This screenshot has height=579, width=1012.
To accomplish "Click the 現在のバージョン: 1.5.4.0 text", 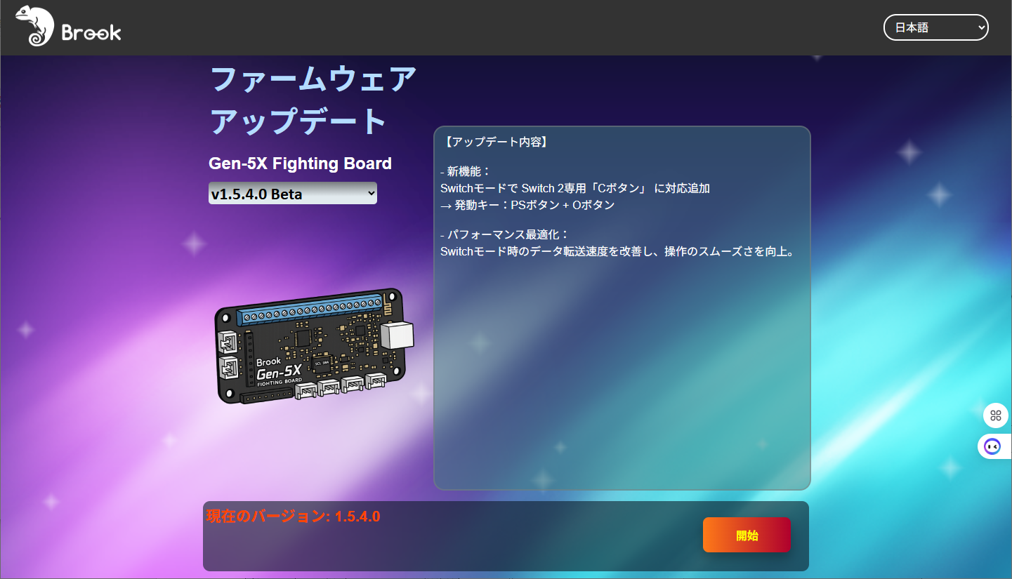I will [293, 517].
